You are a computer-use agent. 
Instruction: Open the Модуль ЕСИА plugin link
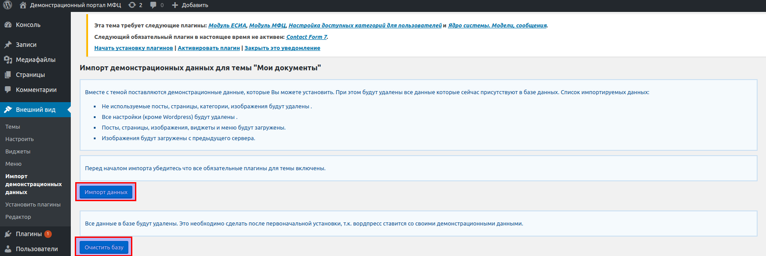point(227,25)
